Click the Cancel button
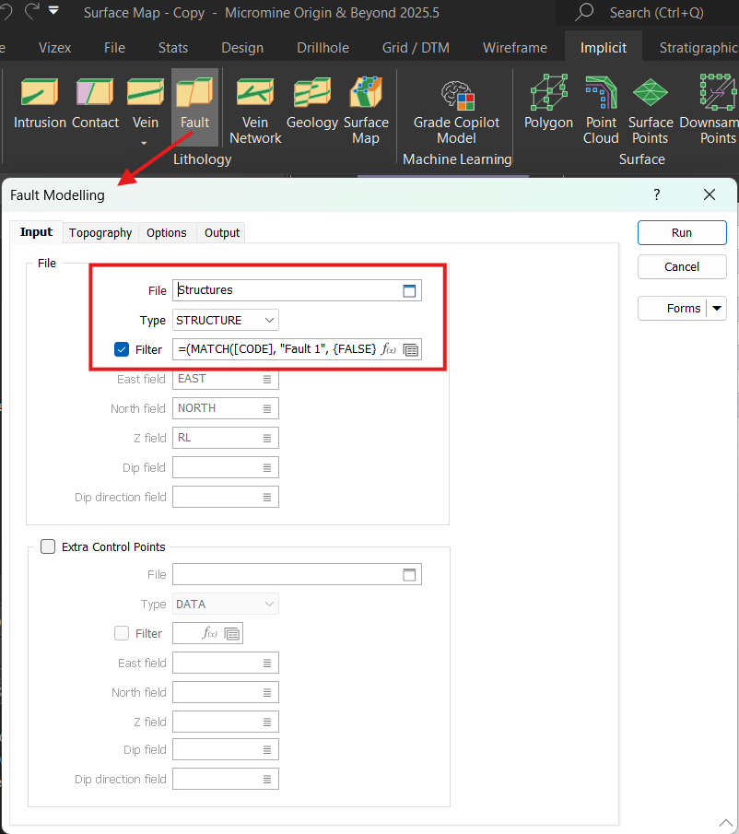 (682, 266)
